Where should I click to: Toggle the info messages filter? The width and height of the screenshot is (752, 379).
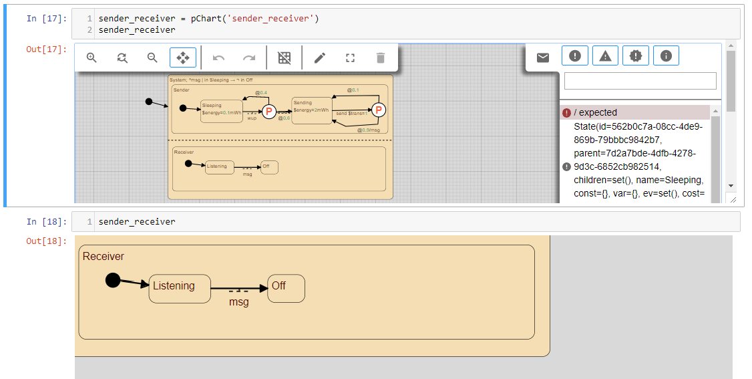[666, 56]
